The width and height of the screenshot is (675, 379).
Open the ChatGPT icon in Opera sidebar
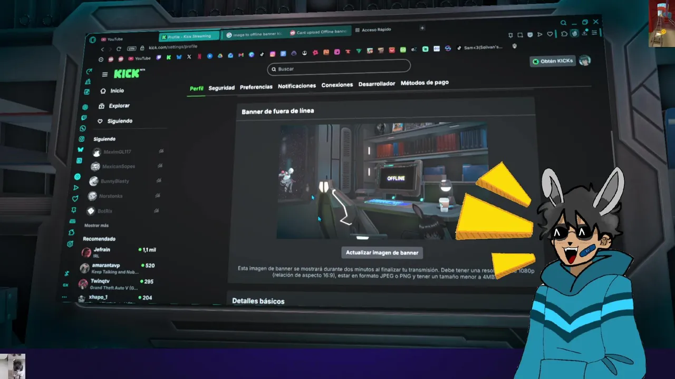pyautogui.click(x=85, y=107)
